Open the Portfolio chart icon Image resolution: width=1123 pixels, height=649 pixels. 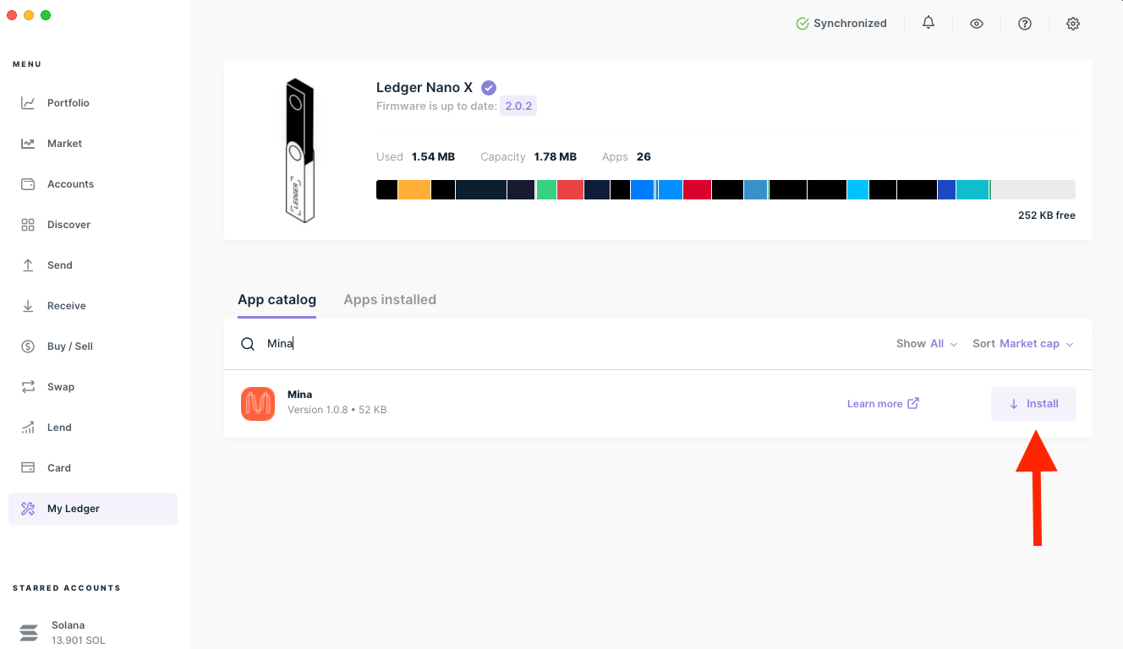[x=28, y=103]
